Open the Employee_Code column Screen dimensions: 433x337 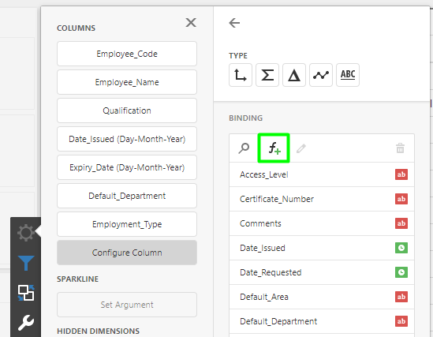coord(127,54)
